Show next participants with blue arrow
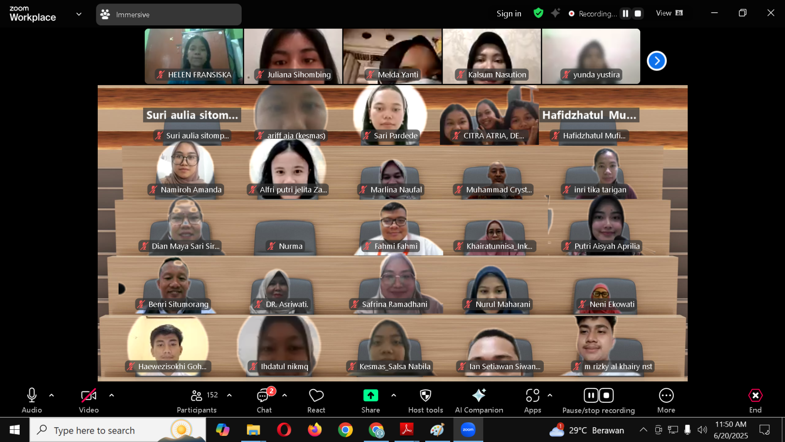 click(656, 61)
